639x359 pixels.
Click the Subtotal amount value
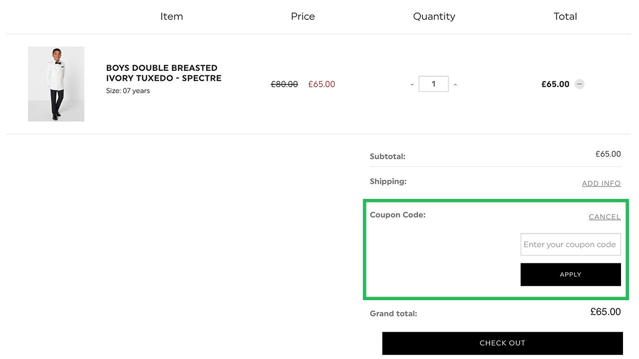pos(608,154)
